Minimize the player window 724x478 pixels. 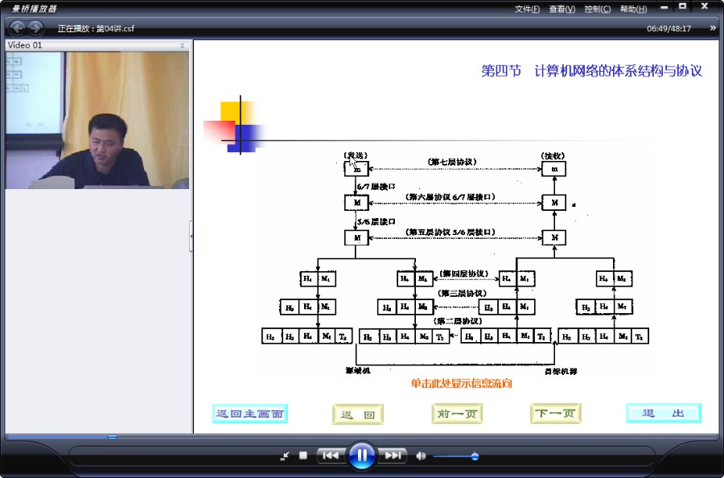(x=664, y=7)
